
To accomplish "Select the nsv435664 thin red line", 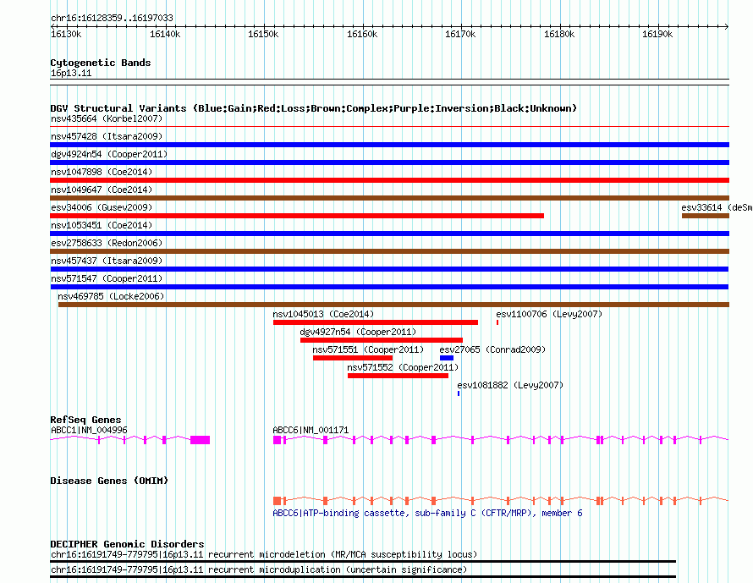I will point(389,127).
